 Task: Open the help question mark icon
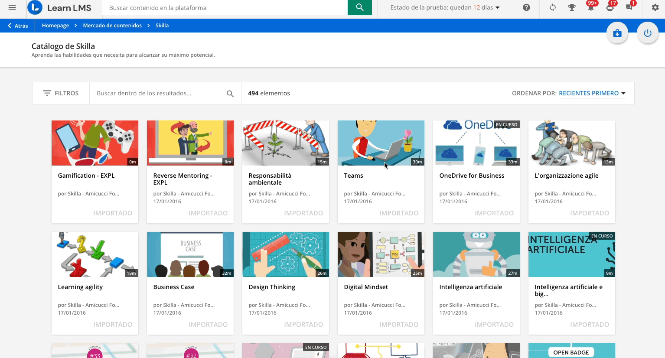point(526,7)
